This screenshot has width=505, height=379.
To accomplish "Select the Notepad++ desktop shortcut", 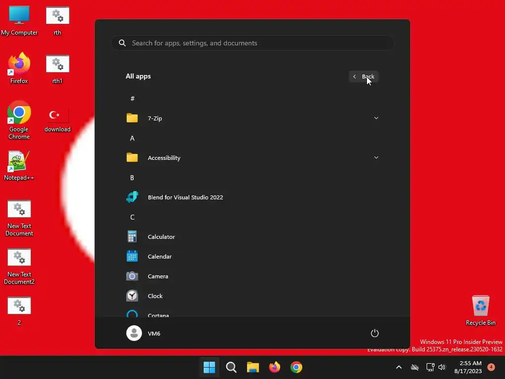I will pyautogui.click(x=19, y=166).
